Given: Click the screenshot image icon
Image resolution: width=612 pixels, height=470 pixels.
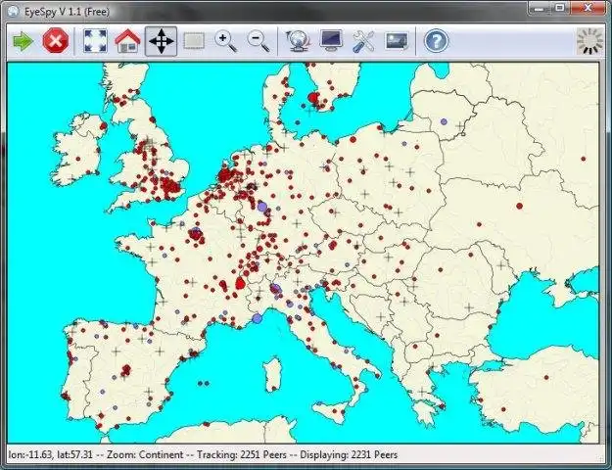Looking at the screenshot, I should coord(397,41).
